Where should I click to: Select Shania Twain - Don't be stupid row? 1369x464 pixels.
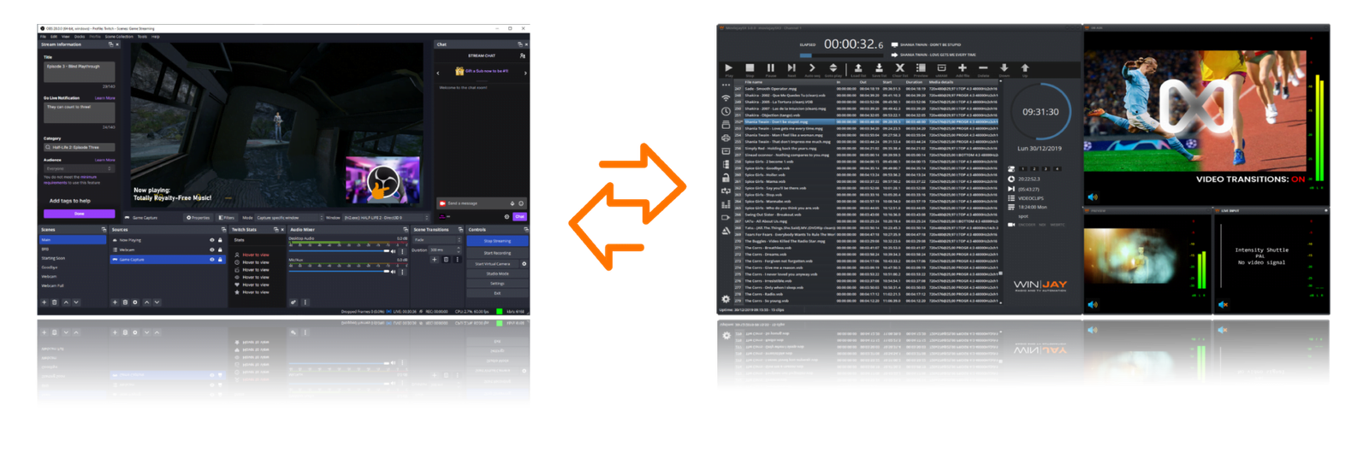[866, 122]
